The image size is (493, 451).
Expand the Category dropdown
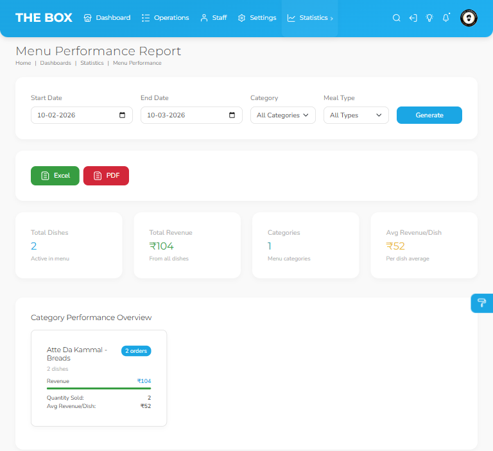tap(282, 115)
